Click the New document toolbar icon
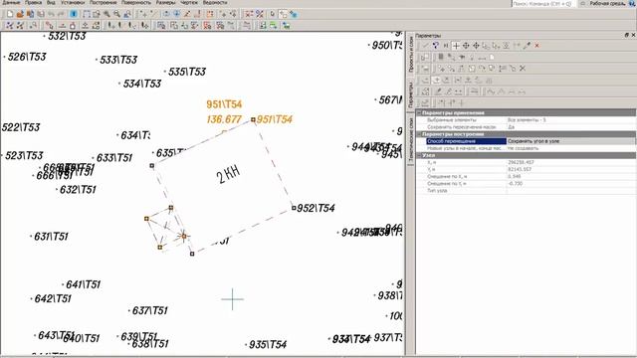The image size is (637, 358). click(10, 14)
